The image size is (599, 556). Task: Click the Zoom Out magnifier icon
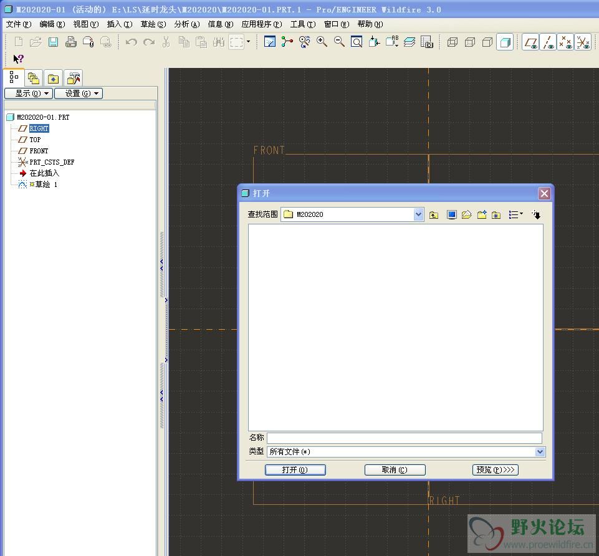point(339,42)
